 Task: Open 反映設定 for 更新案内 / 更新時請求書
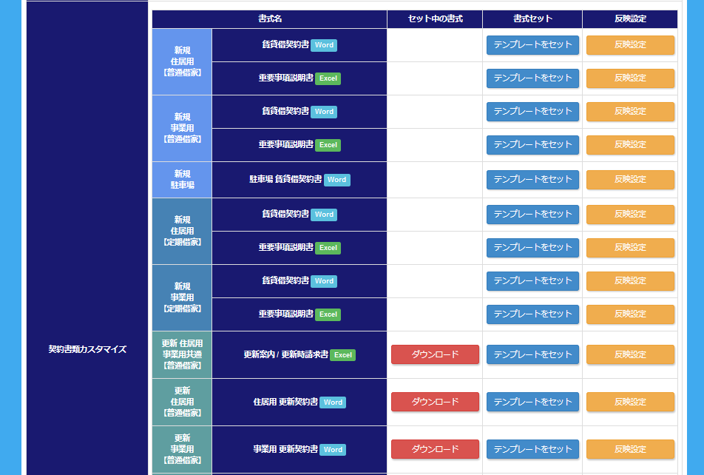click(630, 354)
